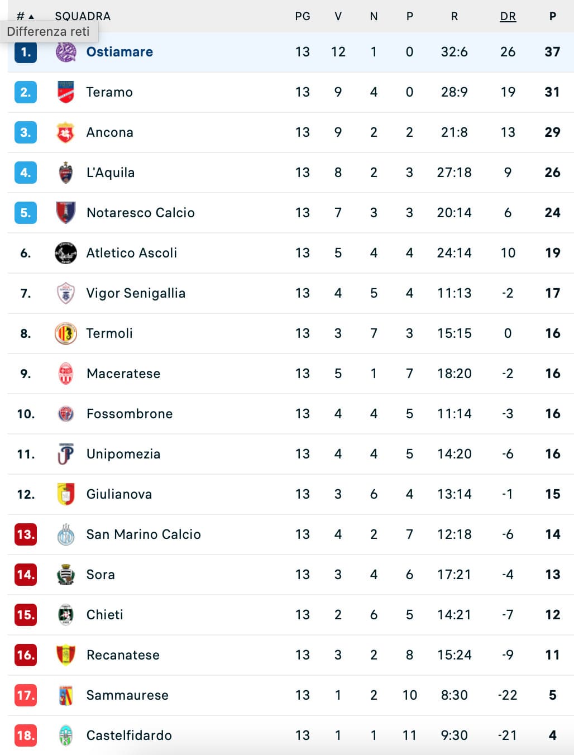Select the Castelfidardo club logo
Viewport: 574px width, 755px height.
[65, 735]
